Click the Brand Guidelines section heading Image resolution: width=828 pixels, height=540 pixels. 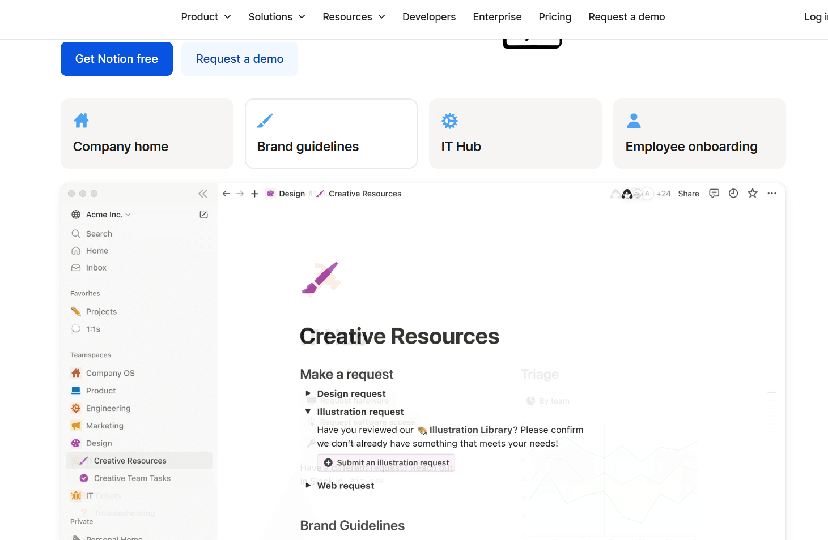[353, 526]
